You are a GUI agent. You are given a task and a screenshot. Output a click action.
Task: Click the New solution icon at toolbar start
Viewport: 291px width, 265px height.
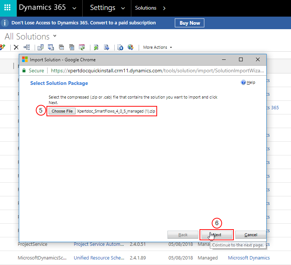pyautogui.click(x=2, y=47)
